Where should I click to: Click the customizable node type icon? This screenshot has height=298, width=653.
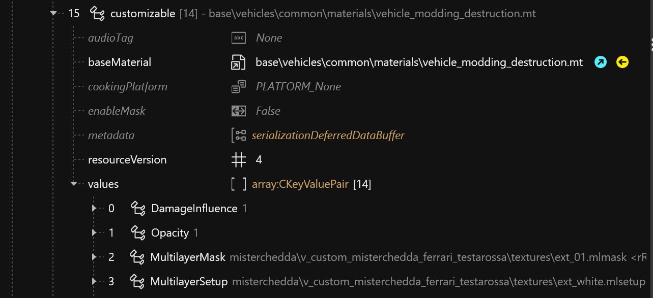tap(97, 14)
